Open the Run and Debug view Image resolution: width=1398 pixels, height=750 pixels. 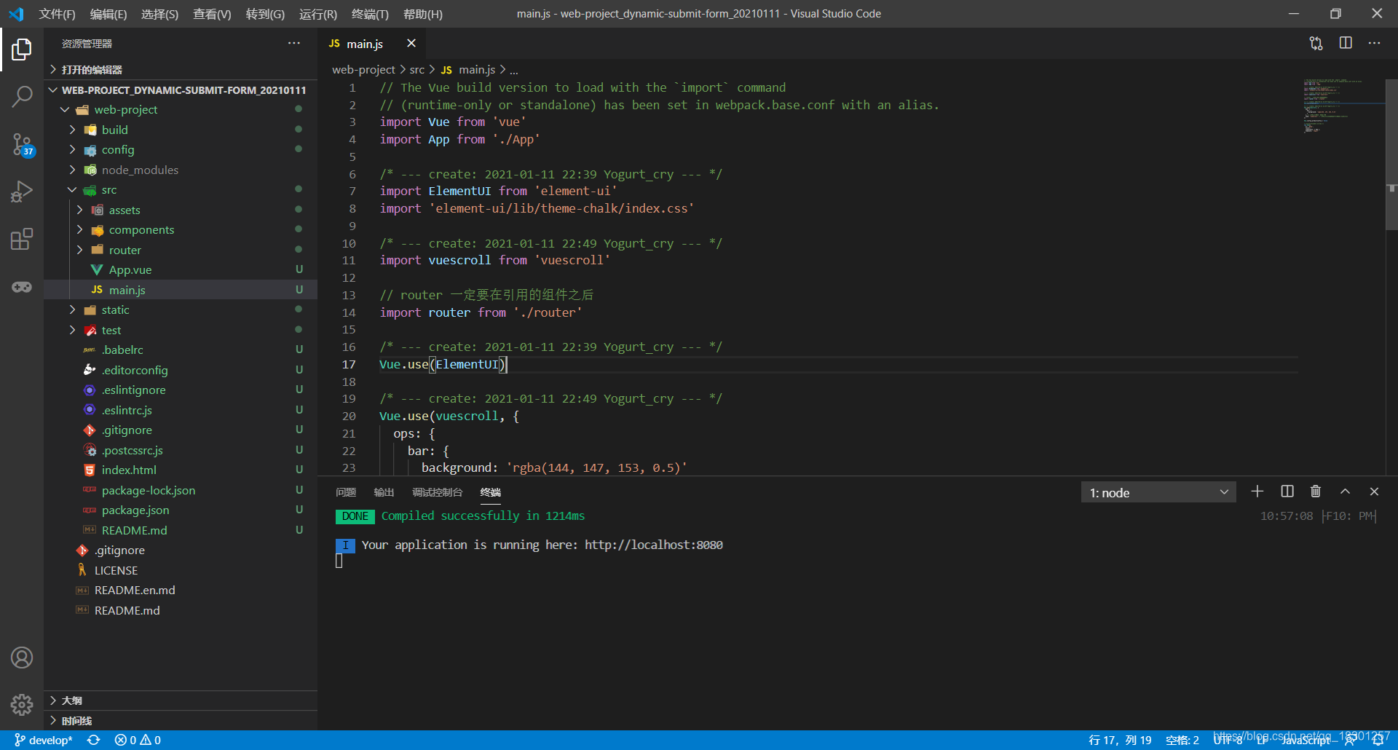pyautogui.click(x=22, y=192)
